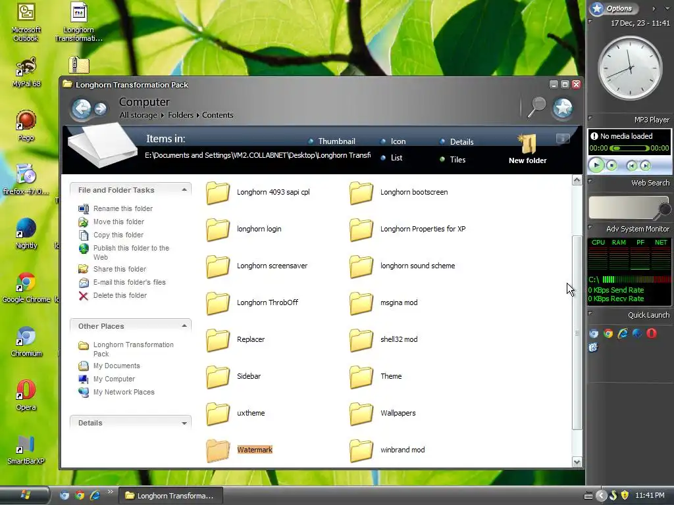The width and height of the screenshot is (674, 505).
Task: Launch Opera from sidebar Quick Launch
Action: pos(651,333)
